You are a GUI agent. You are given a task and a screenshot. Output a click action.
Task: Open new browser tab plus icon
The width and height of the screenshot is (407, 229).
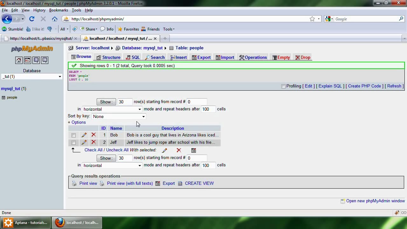pos(165,38)
